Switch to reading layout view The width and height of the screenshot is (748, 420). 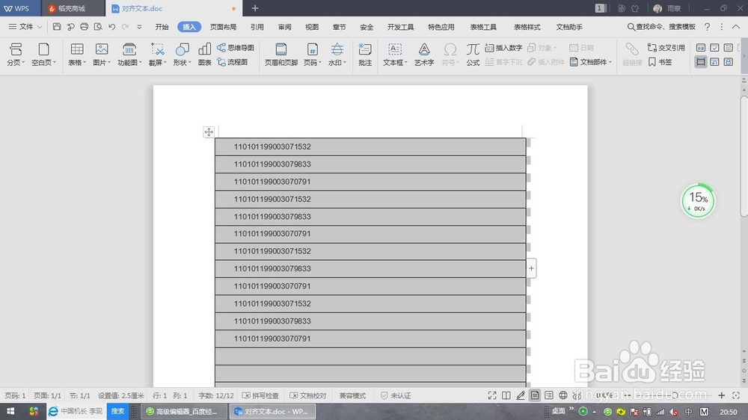(506, 395)
